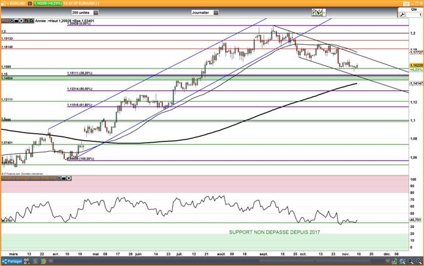424x266 pixels.
Task: Open the price chart settings wrench icon
Action: [x=12, y=21]
